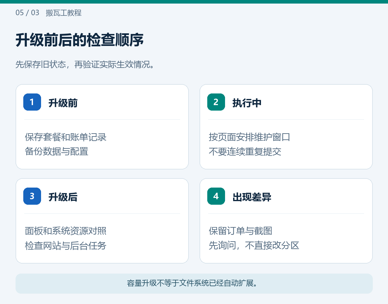The image size is (388, 304).
Task: Click the teal number 4 badge
Action: click(x=216, y=196)
